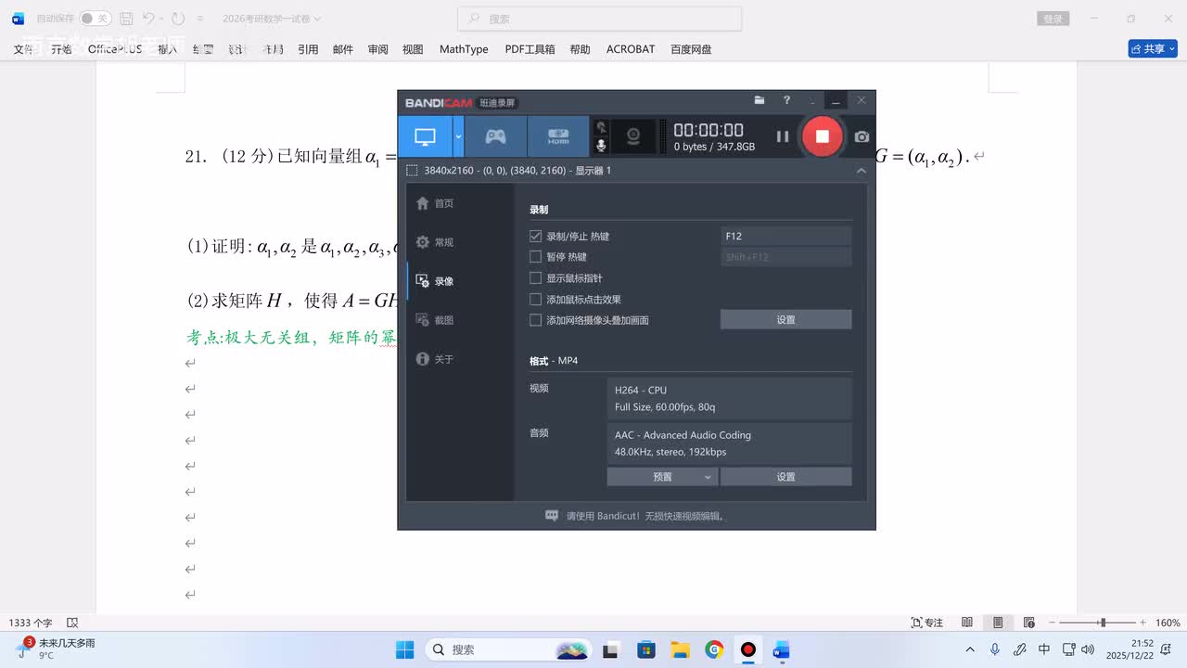The width and height of the screenshot is (1187, 668).
Task: Open the 审阅 ribbon tab
Action: click(377, 49)
